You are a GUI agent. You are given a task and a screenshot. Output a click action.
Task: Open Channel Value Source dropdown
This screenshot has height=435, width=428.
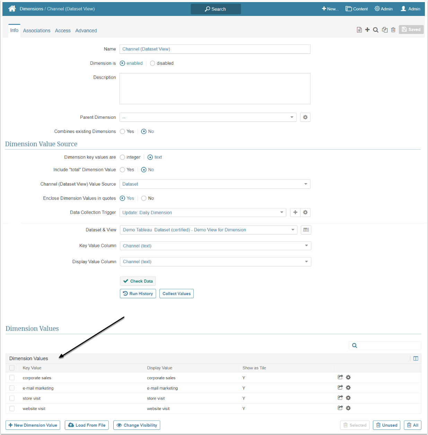[215, 184]
